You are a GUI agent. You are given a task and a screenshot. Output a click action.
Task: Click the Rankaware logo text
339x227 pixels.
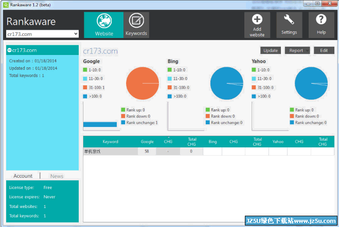[x=31, y=22]
